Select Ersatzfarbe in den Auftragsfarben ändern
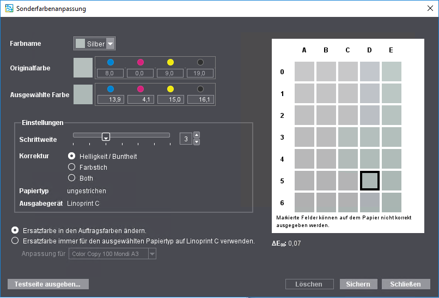The image size is (439, 298). point(15,230)
